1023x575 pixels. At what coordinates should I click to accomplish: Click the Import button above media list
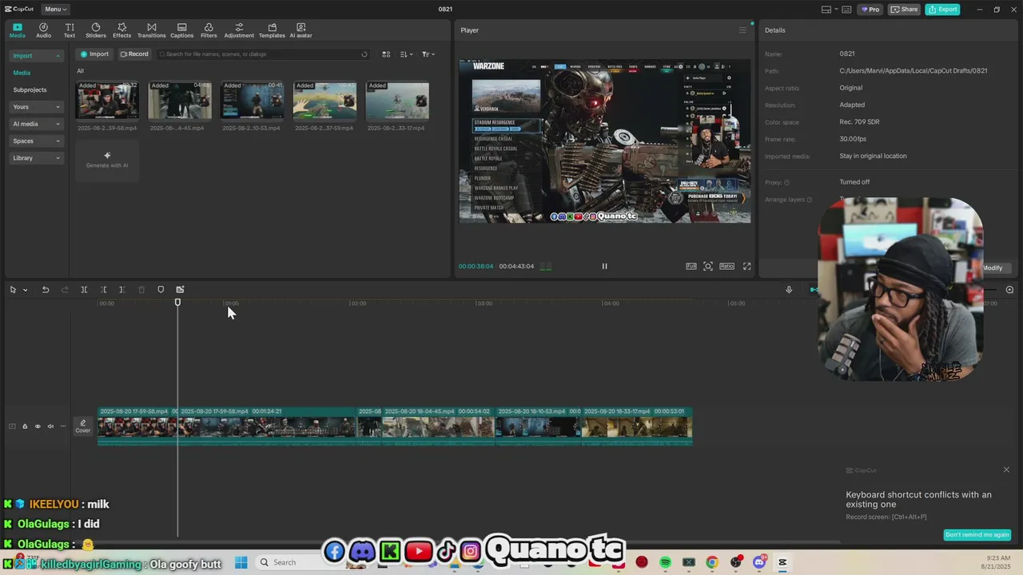tap(94, 54)
